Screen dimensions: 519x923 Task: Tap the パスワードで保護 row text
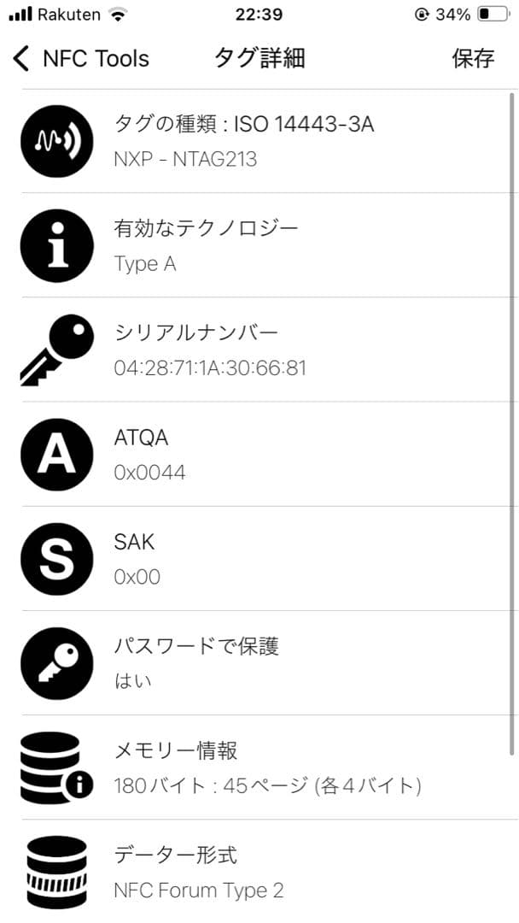point(196,646)
